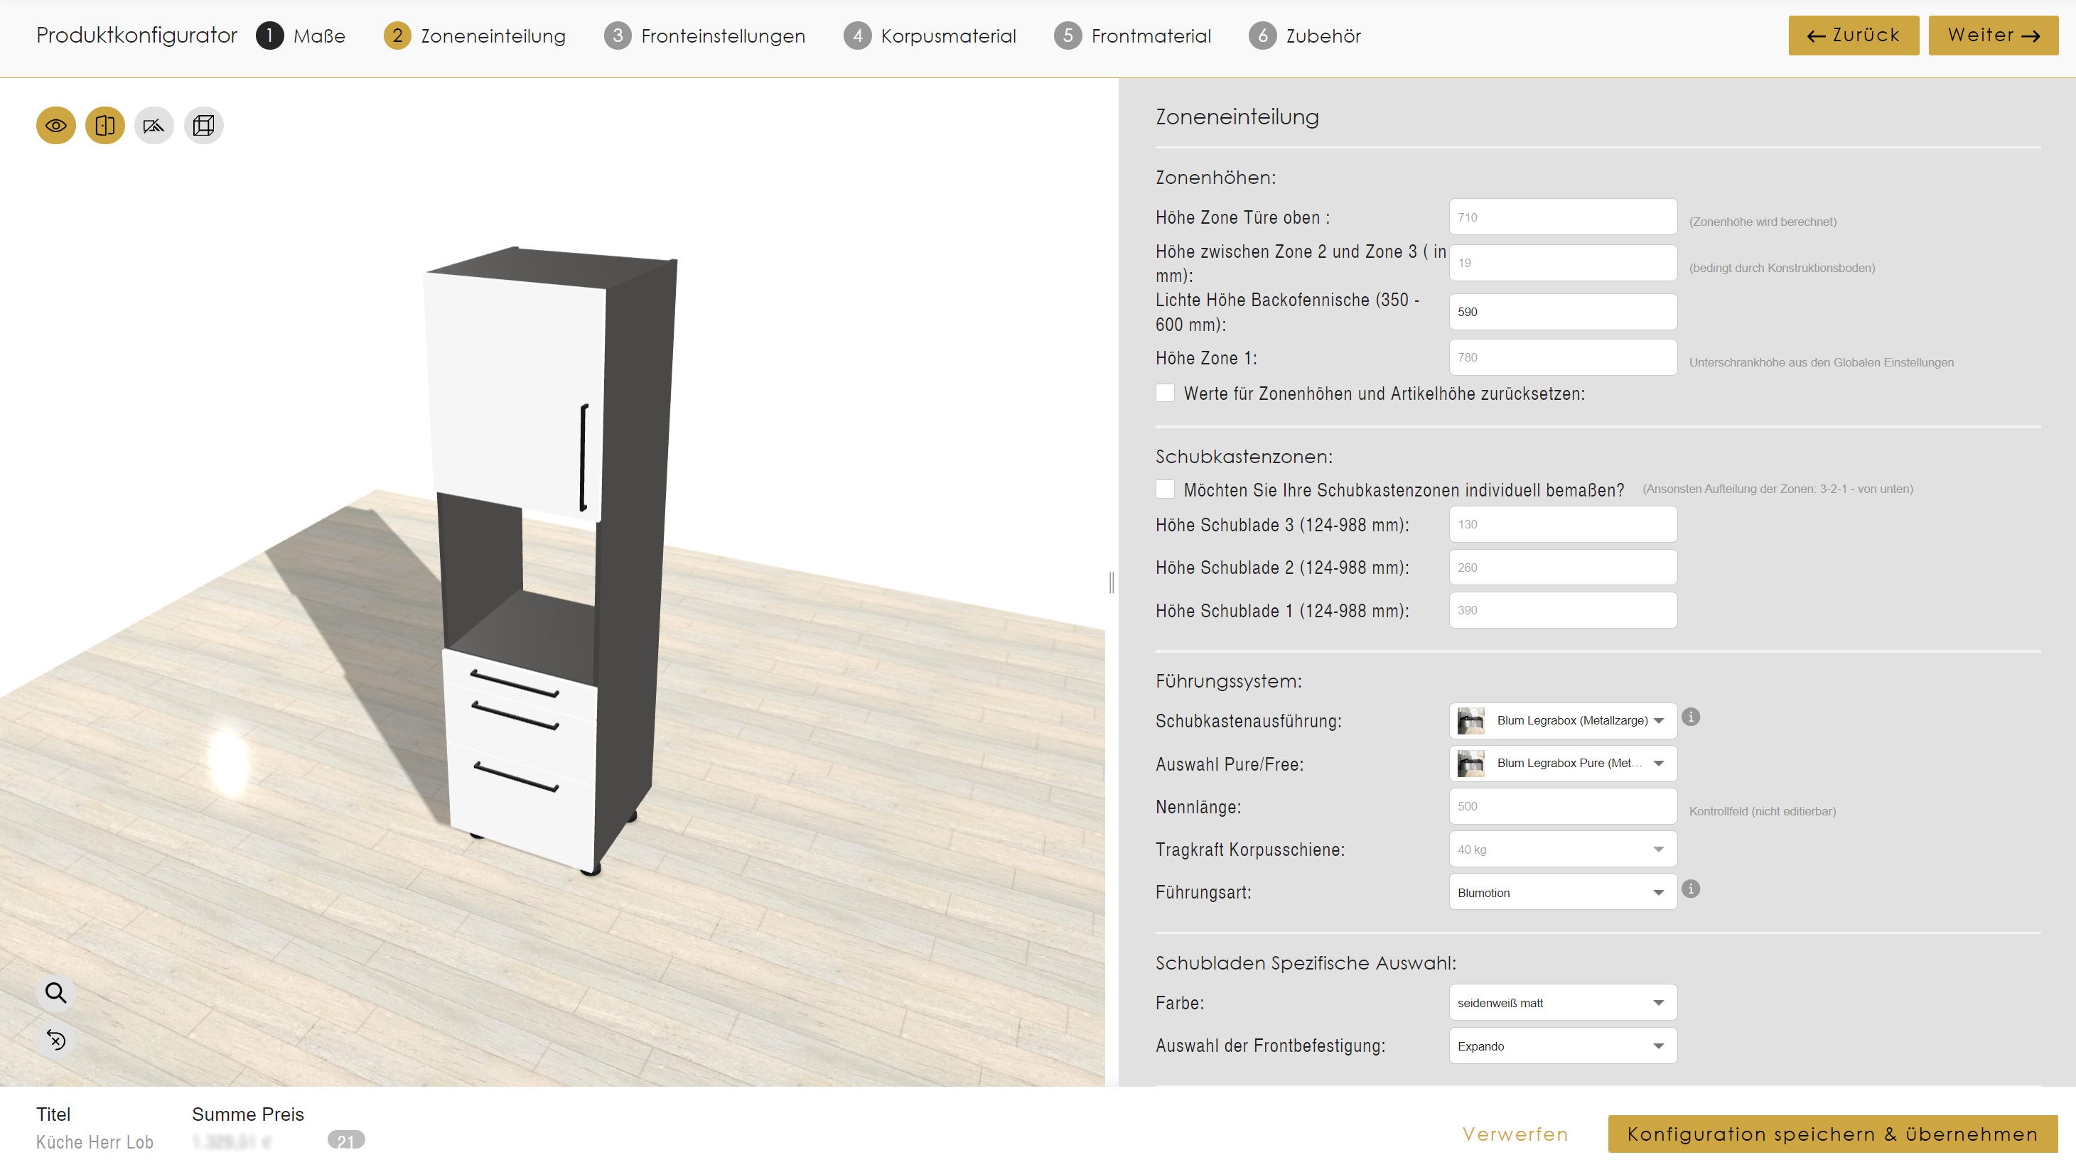Screen dimensions: 2076x1167
Task: Click the 21 item count badge
Action: click(345, 1141)
